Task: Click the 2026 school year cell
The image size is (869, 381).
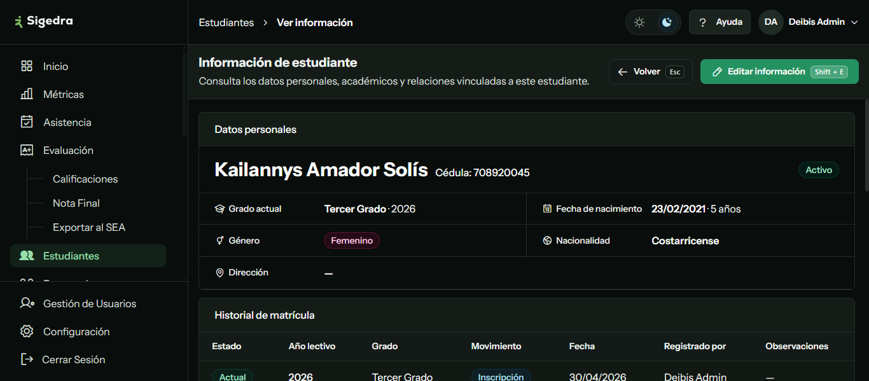Action: 300,377
